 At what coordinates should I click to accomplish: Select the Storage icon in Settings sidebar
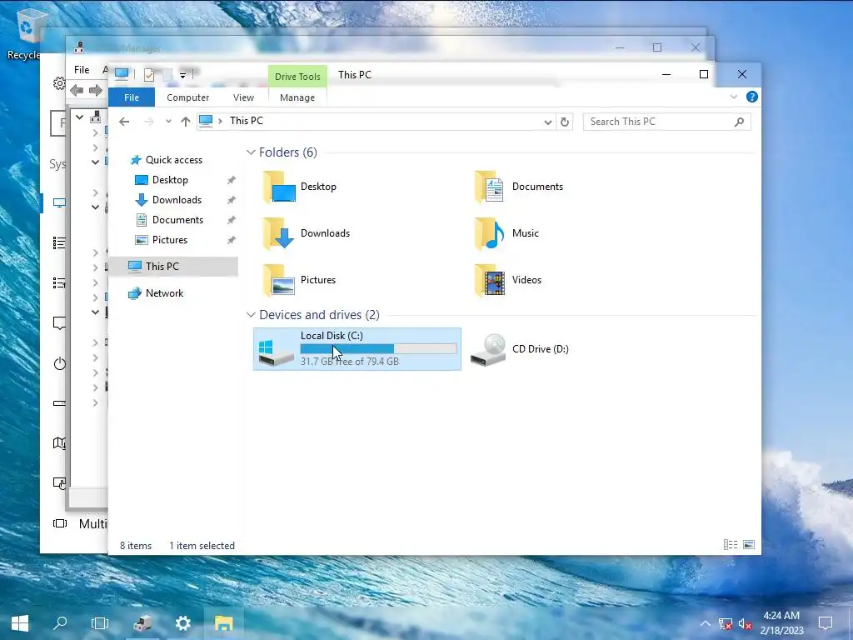[x=59, y=403]
